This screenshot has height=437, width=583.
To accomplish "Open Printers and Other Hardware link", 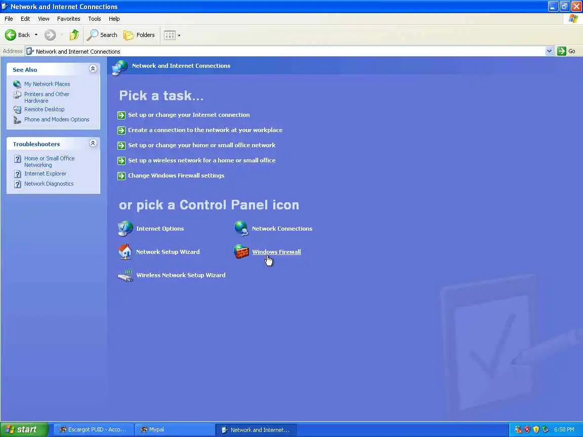I will click(x=47, y=97).
